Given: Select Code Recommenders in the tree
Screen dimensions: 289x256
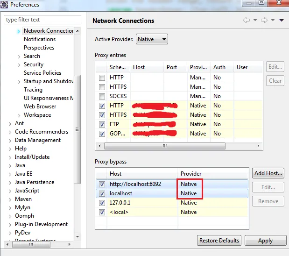Looking at the screenshot, I should click(x=42, y=132).
